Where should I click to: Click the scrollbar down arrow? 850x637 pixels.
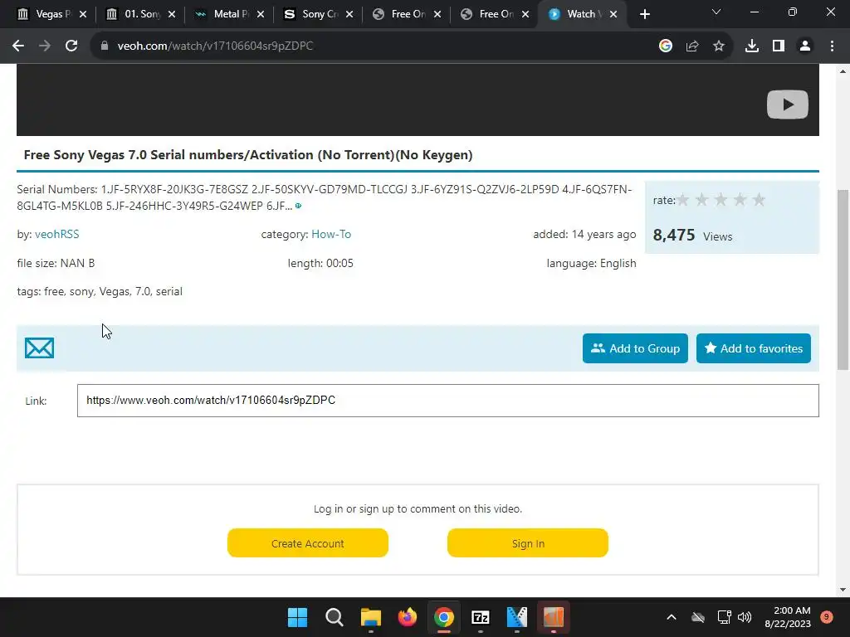tap(843, 590)
